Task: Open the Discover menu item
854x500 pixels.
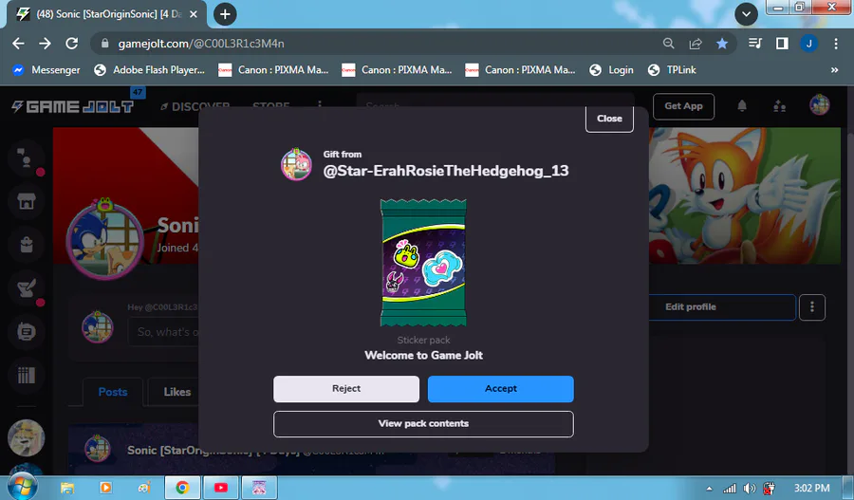Action: [x=195, y=105]
